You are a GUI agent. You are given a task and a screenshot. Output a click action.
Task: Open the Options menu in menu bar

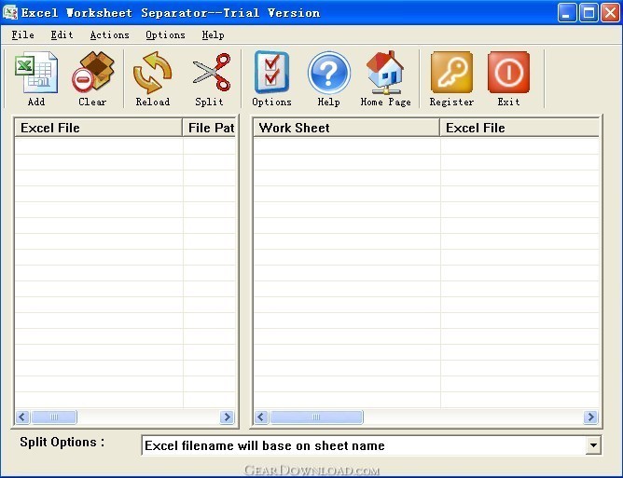click(165, 34)
